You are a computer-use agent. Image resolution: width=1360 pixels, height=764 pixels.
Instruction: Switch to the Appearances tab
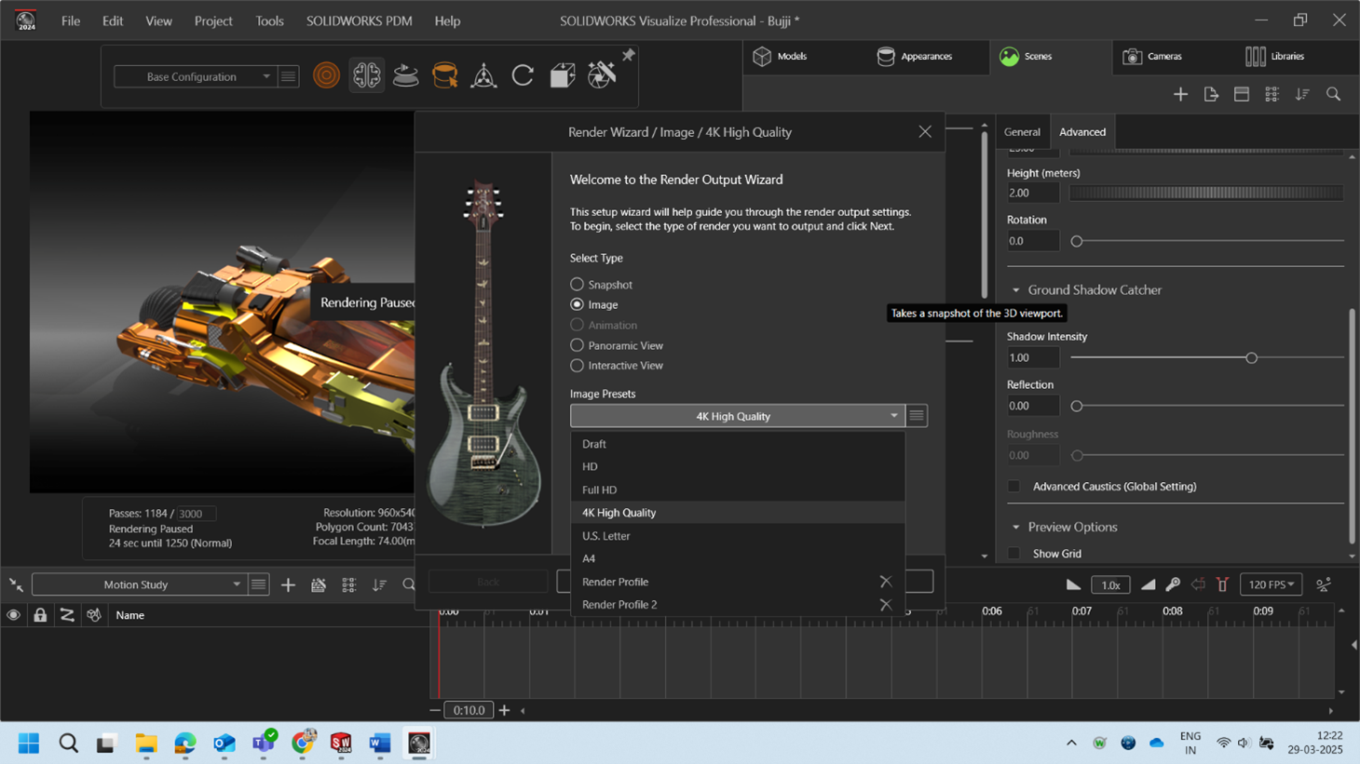[x=915, y=57]
